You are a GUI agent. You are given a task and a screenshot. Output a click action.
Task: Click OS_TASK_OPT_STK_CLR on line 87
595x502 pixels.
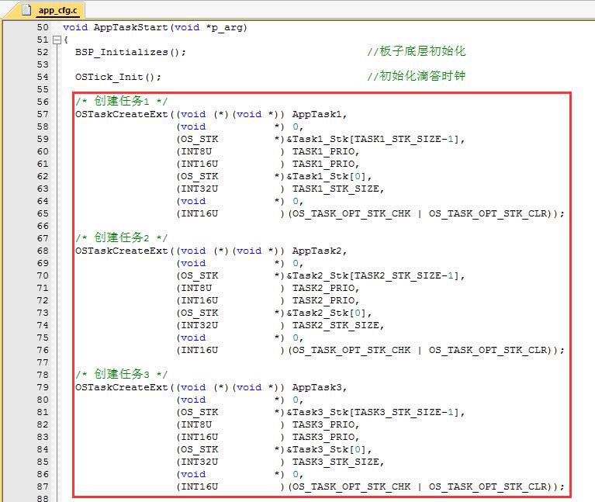pyautogui.click(x=488, y=486)
